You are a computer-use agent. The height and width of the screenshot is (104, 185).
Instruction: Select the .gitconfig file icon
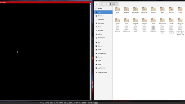pos(117,28)
